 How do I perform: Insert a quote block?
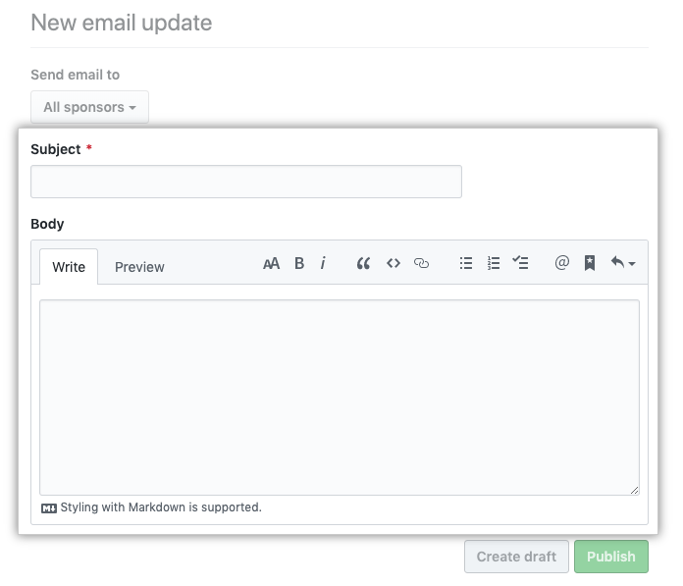click(363, 263)
